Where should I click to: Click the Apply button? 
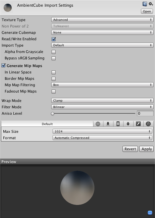point(147,149)
